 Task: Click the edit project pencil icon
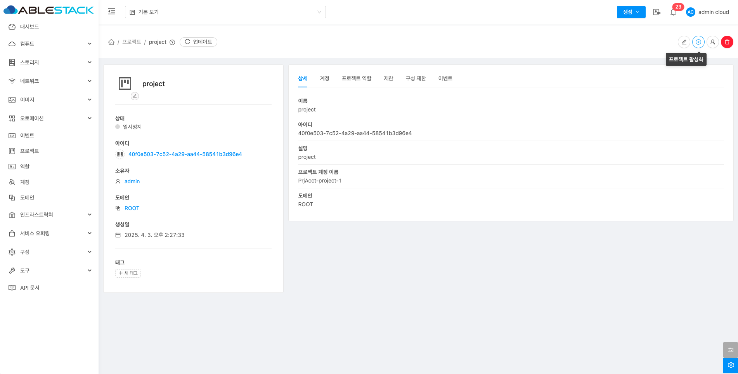click(684, 42)
